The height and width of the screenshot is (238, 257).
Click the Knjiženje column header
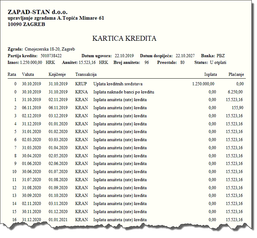point(57,74)
